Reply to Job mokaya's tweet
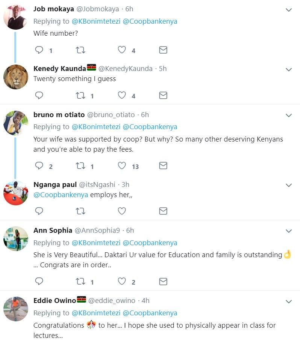Viewport: 300px width, 342px height. point(39,50)
